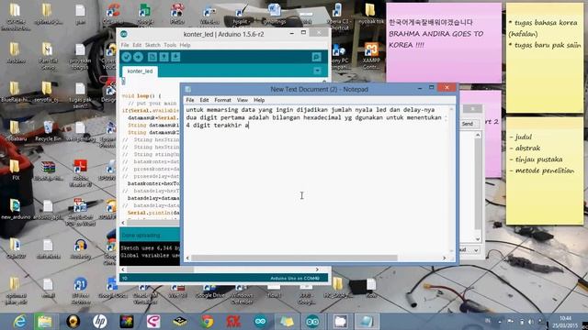588x330 pixels.
Task: Select the XAMPP Control desktop shortcut
Action: (x=371, y=55)
